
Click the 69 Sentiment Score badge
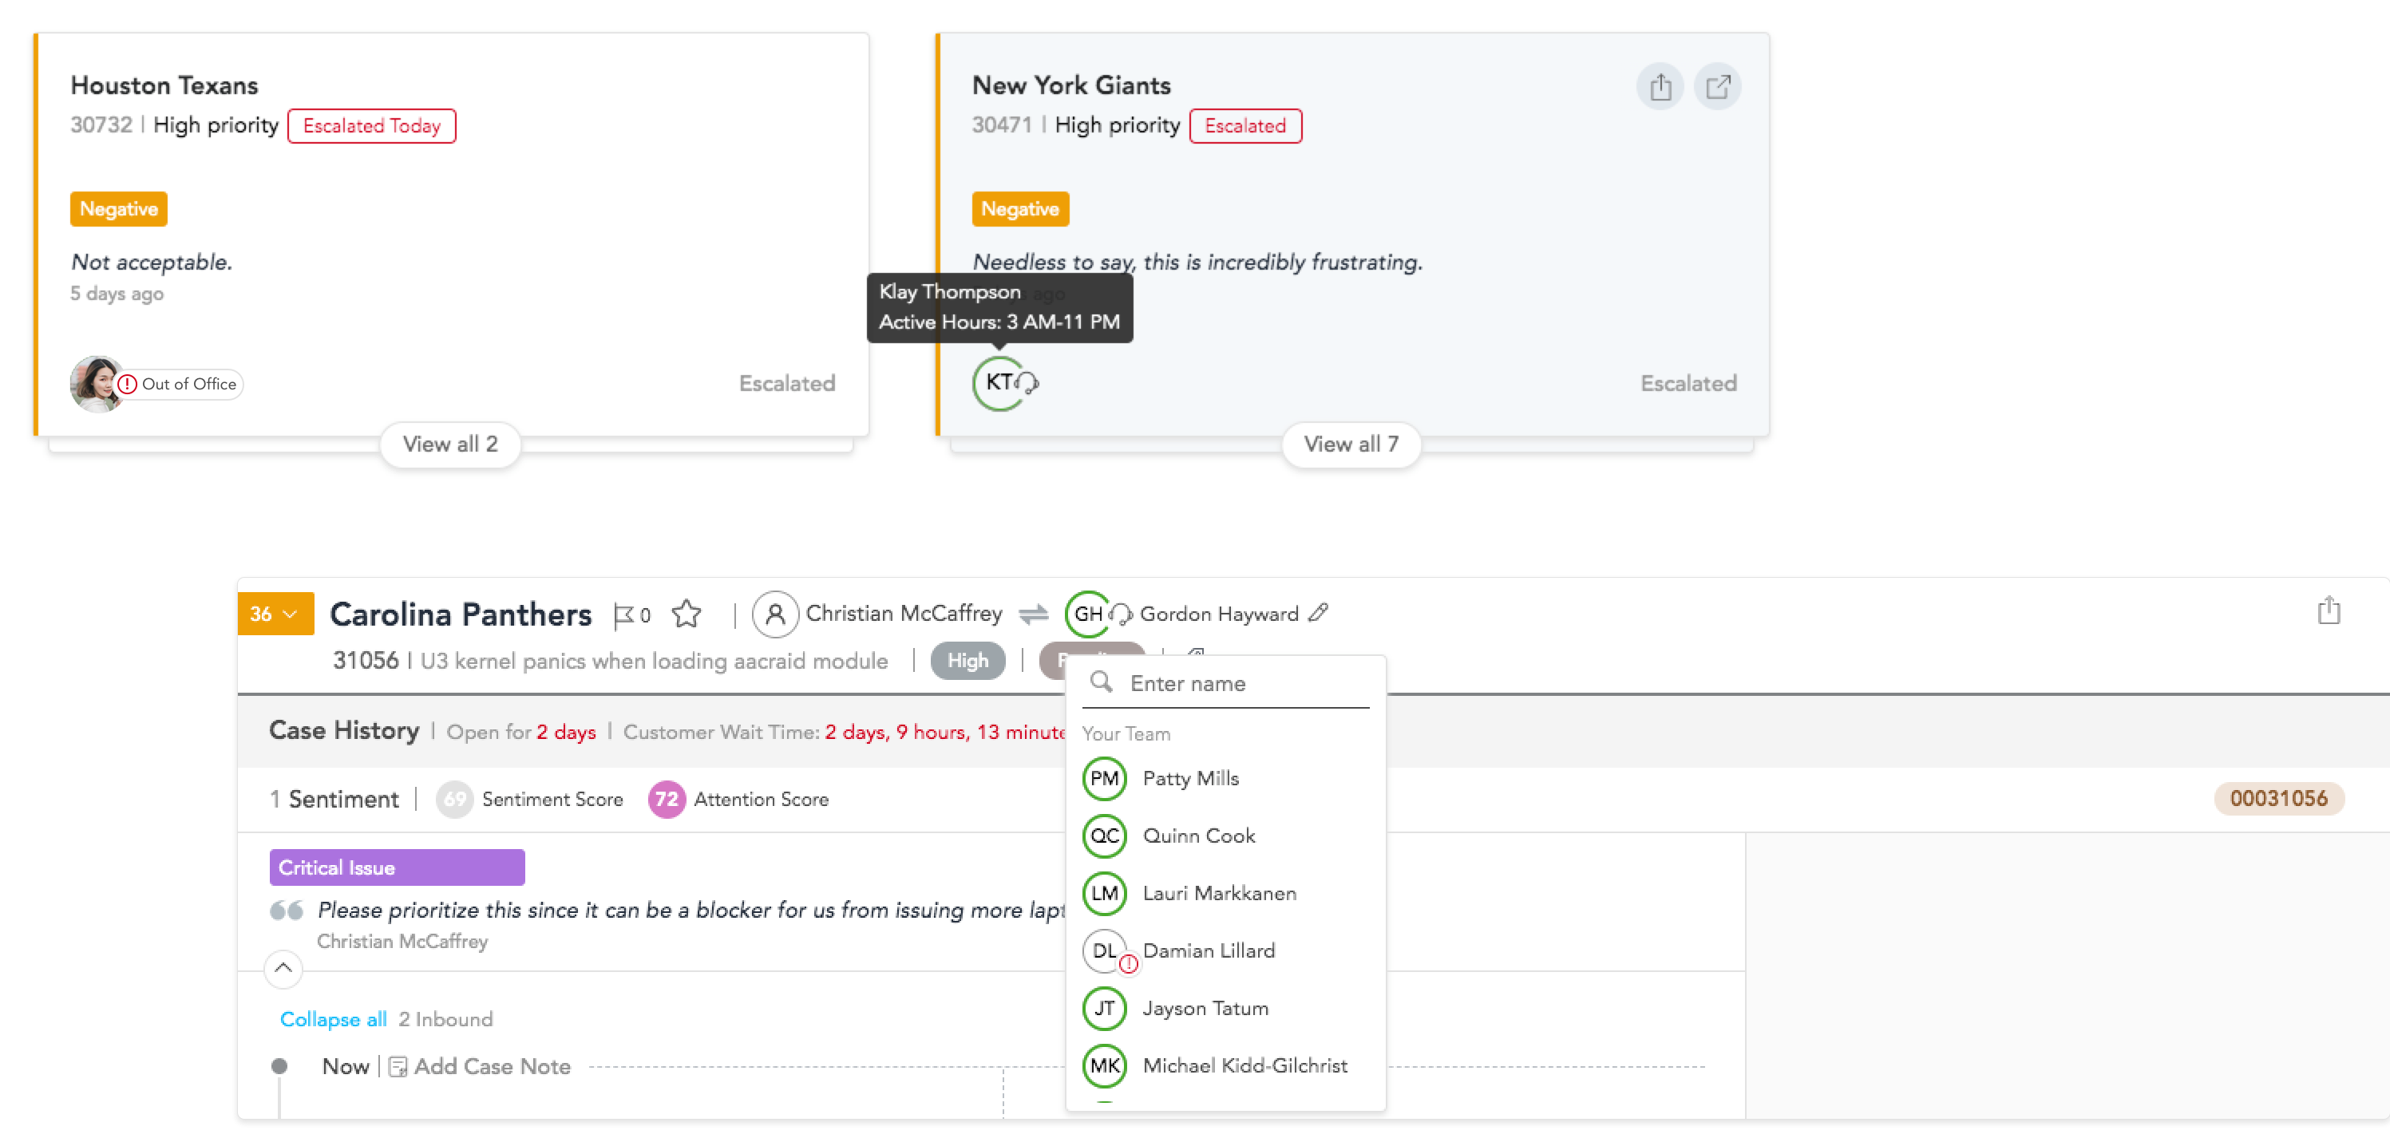tap(455, 800)
